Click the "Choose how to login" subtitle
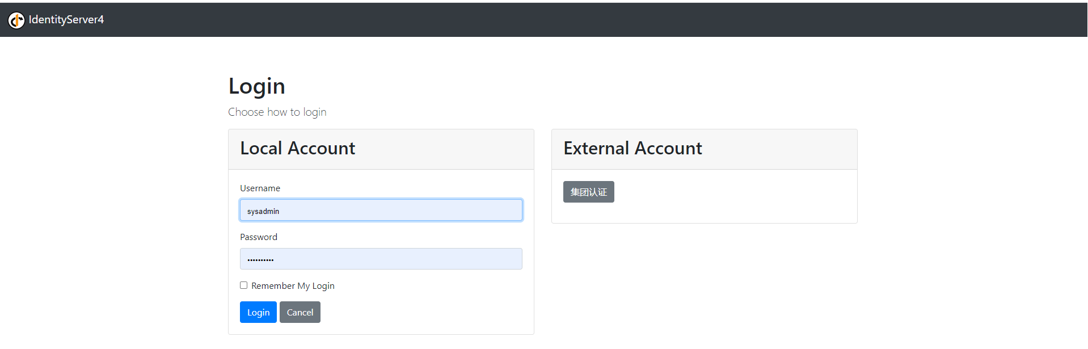This screenshot has height=349, width=1088. [277, 112]
